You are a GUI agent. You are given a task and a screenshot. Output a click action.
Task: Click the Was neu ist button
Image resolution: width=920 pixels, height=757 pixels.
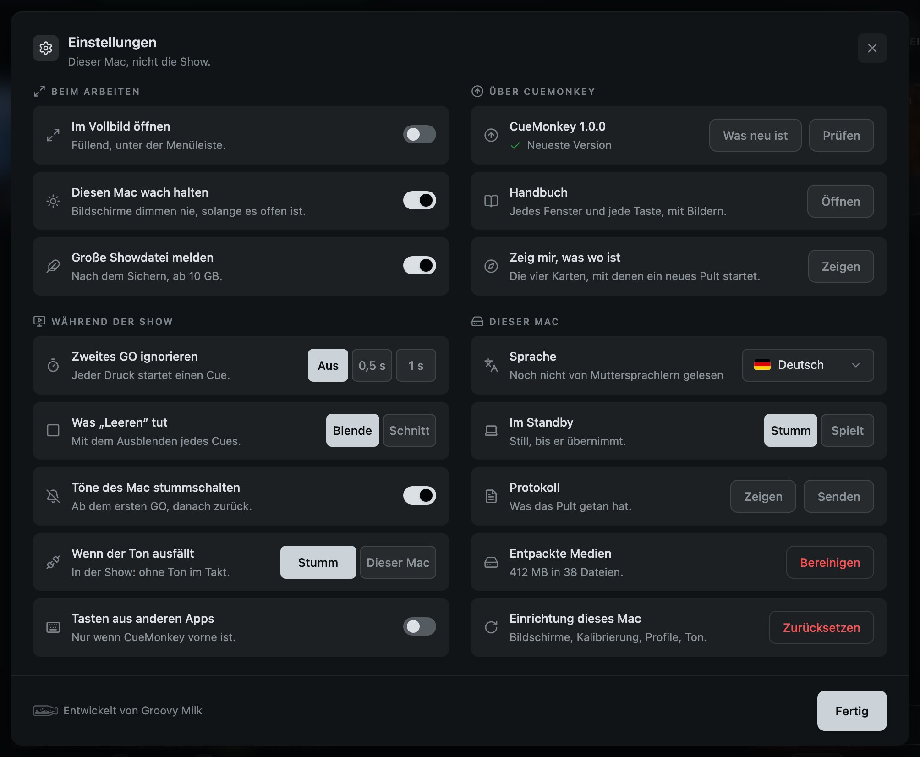tap(756, 135)
